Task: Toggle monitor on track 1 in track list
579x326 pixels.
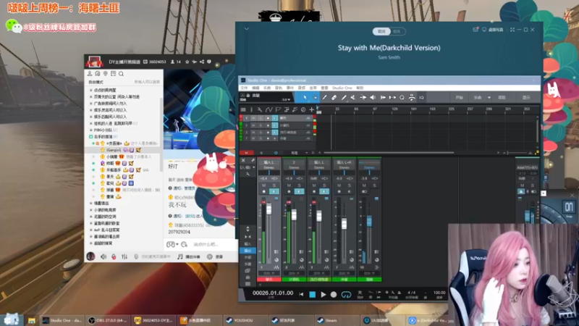Action: [x=274, y=118]
